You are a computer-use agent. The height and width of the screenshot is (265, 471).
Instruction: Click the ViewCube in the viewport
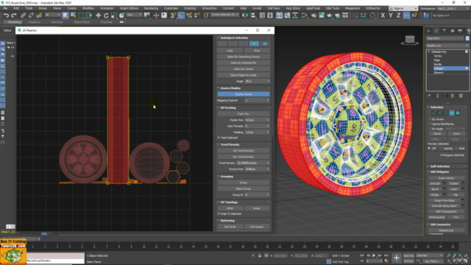[x=410, y=40]
